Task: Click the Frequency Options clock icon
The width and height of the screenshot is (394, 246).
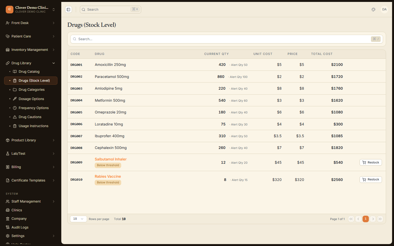Action: coord(15,108)
